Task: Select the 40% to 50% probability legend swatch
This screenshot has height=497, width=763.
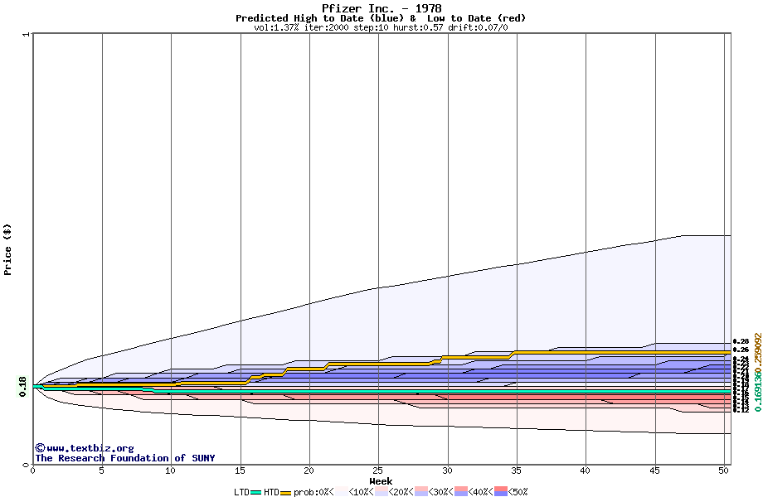Action: coord(501,491)
